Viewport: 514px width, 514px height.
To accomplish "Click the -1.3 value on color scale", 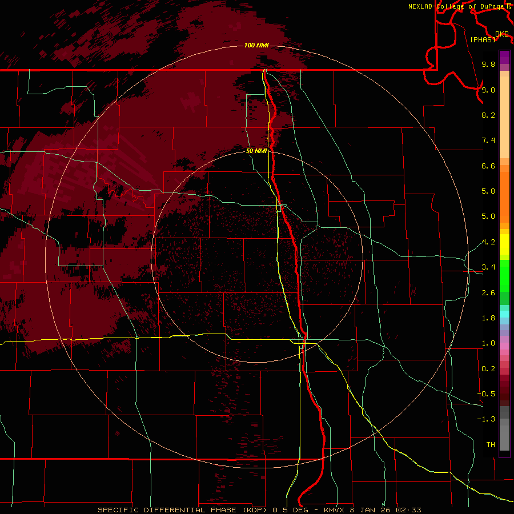I will [x=486, y=419].
